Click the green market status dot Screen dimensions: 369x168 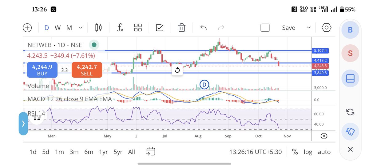tap(94, 45)
